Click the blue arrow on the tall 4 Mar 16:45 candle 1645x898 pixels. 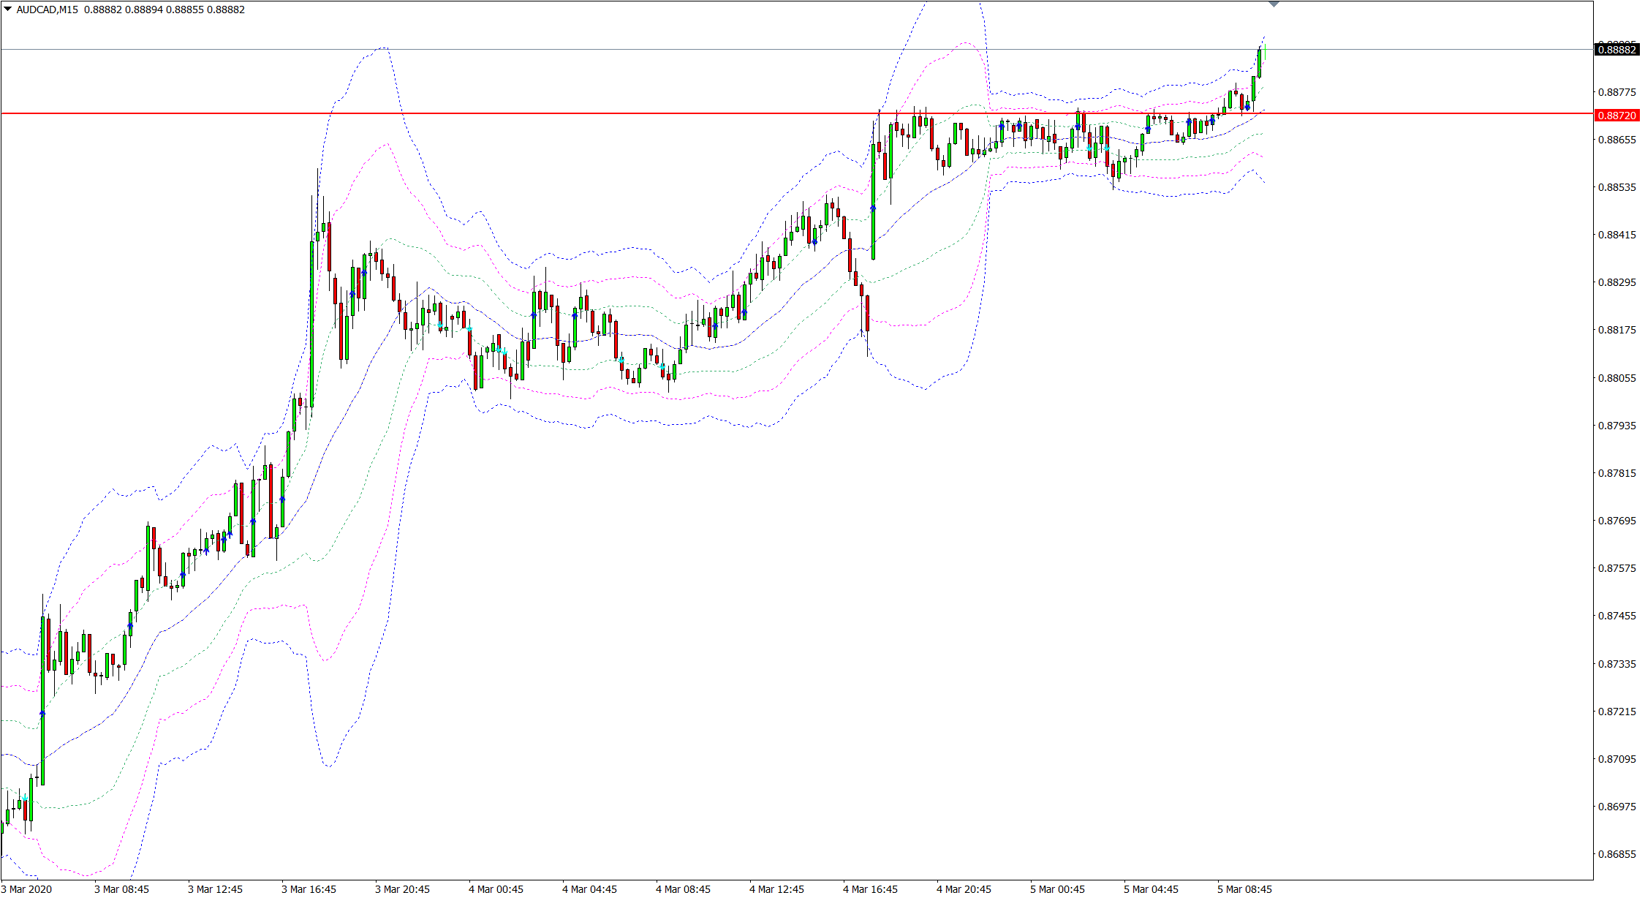point(873,209)
